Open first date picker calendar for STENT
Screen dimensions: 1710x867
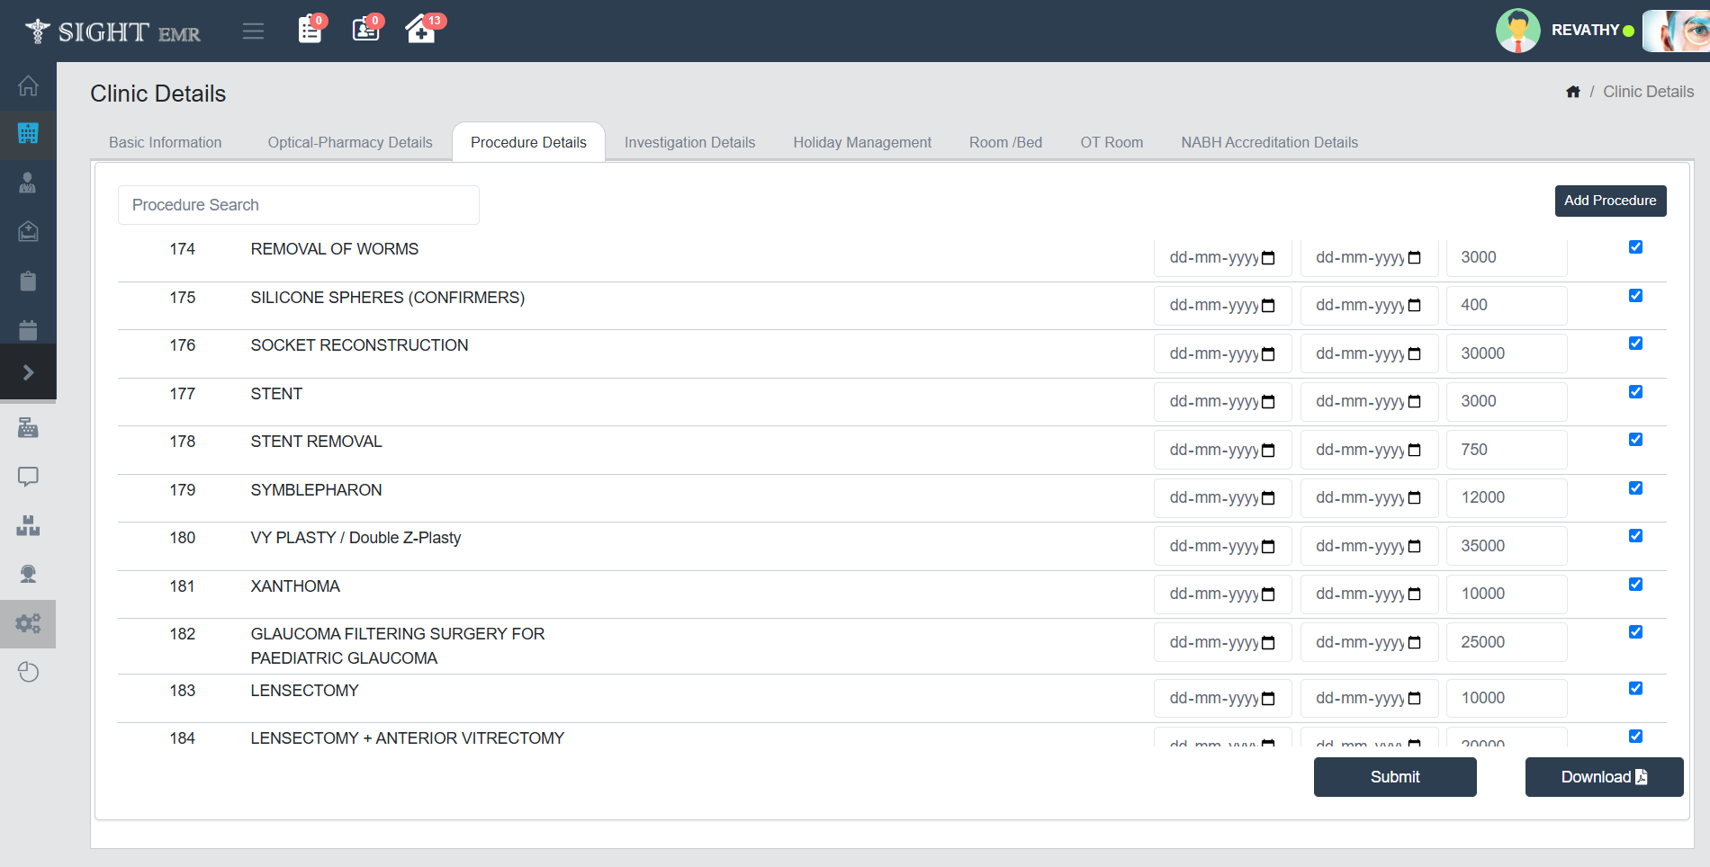pos(1268,402)
